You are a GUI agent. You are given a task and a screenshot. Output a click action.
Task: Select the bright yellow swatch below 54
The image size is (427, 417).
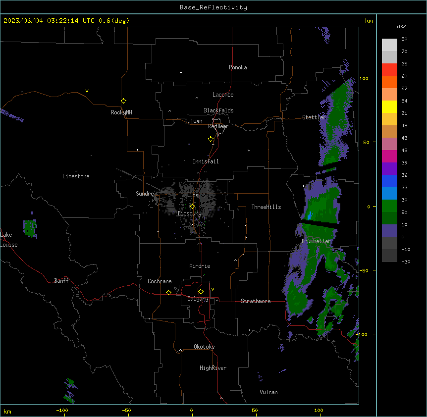[x=389, y=106]
